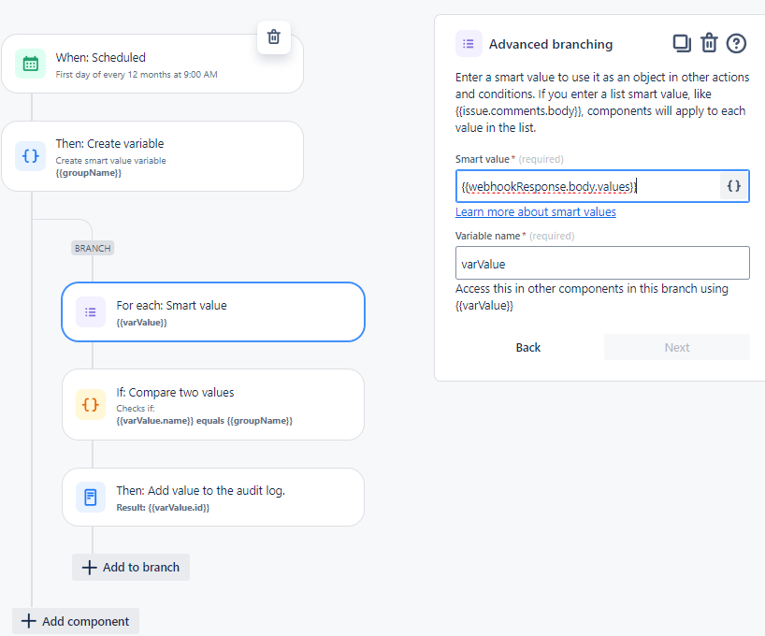Add a new step to branch
This screenshot has width=765, height=636.
coord(131,567)
